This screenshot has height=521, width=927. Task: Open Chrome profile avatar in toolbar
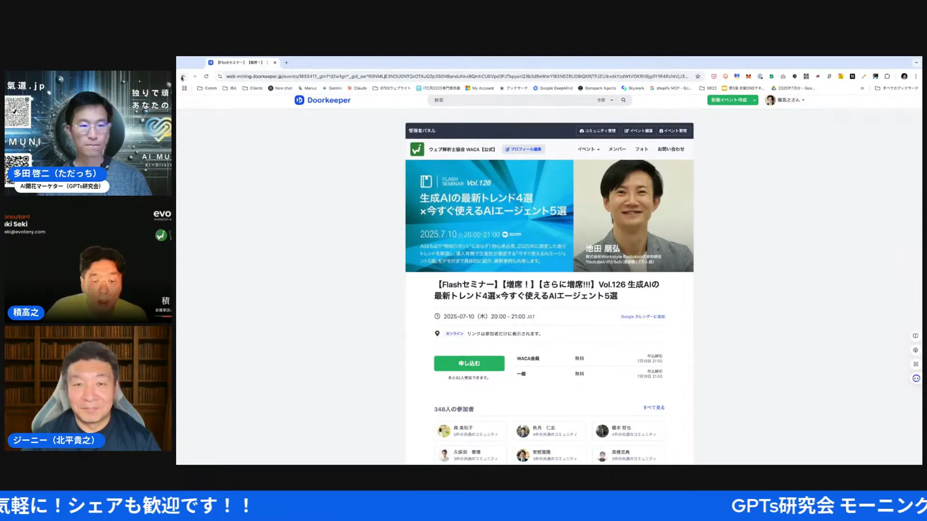(904, 77)
